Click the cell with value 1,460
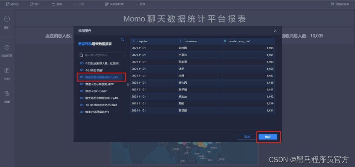Screen dimensions: 355x167 pyautogui.click(x=248, y=62)
